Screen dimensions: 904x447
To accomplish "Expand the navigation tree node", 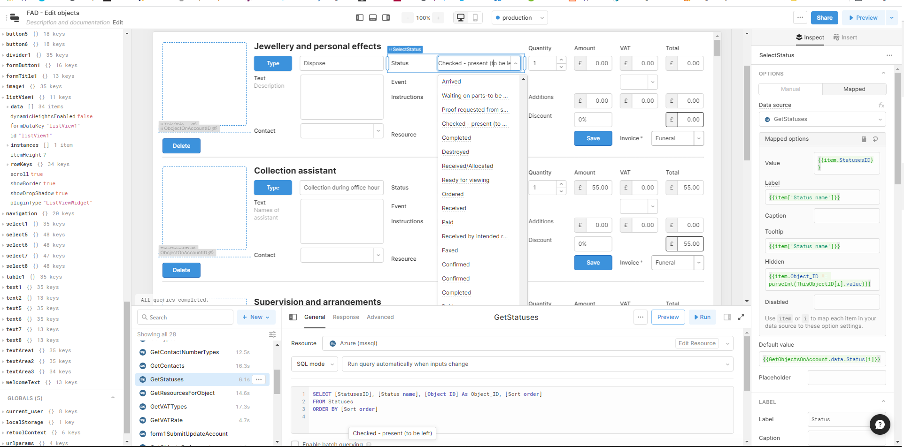I will [3, 213].
